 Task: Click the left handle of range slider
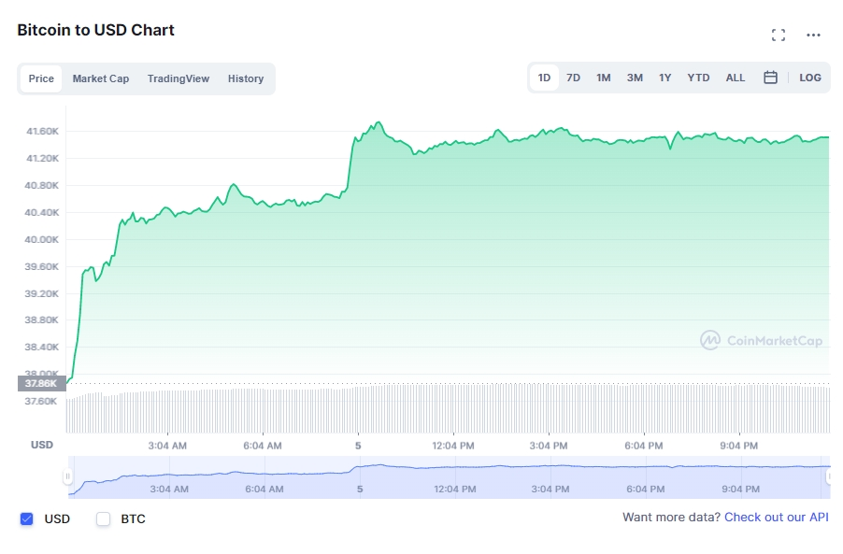tap(67, 476)
